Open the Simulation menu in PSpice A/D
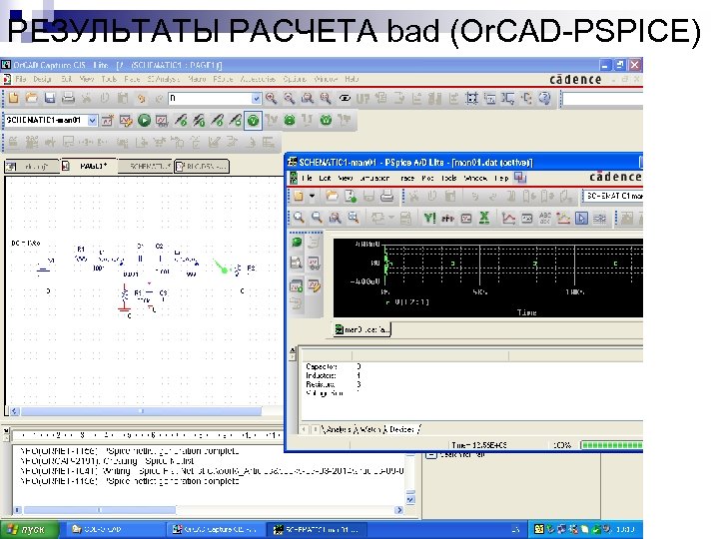 click(374, 178)
